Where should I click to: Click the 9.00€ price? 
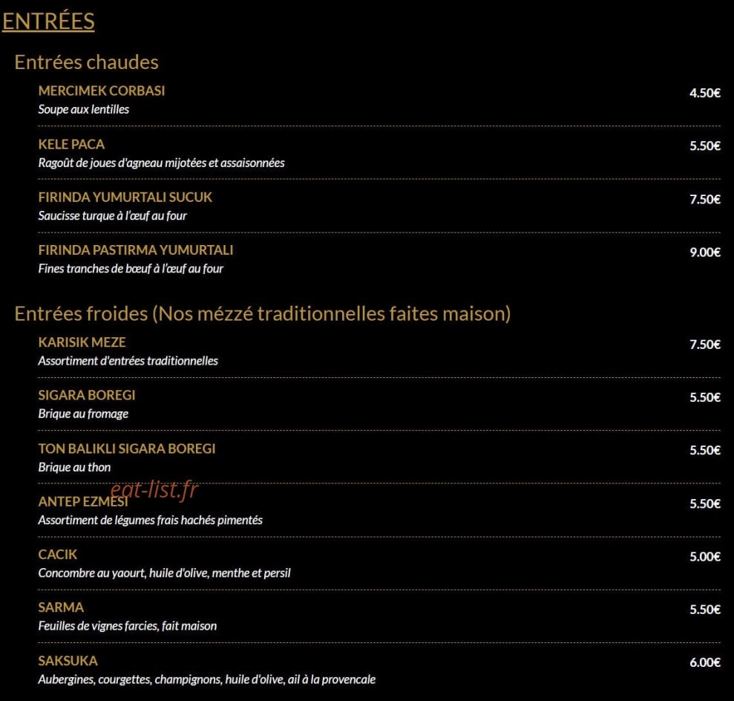click(x=705, y=252)
